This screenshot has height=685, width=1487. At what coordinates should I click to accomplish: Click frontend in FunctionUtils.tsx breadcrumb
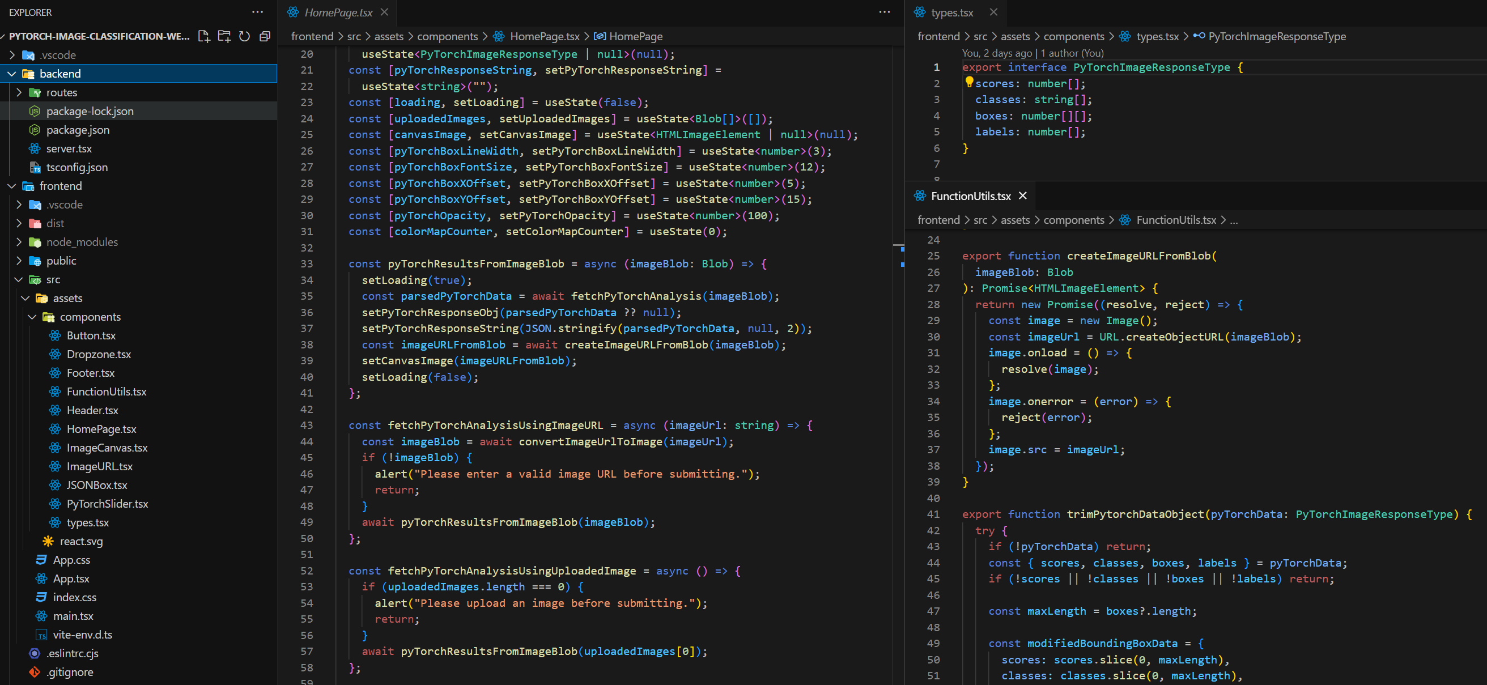click(938, 220)
